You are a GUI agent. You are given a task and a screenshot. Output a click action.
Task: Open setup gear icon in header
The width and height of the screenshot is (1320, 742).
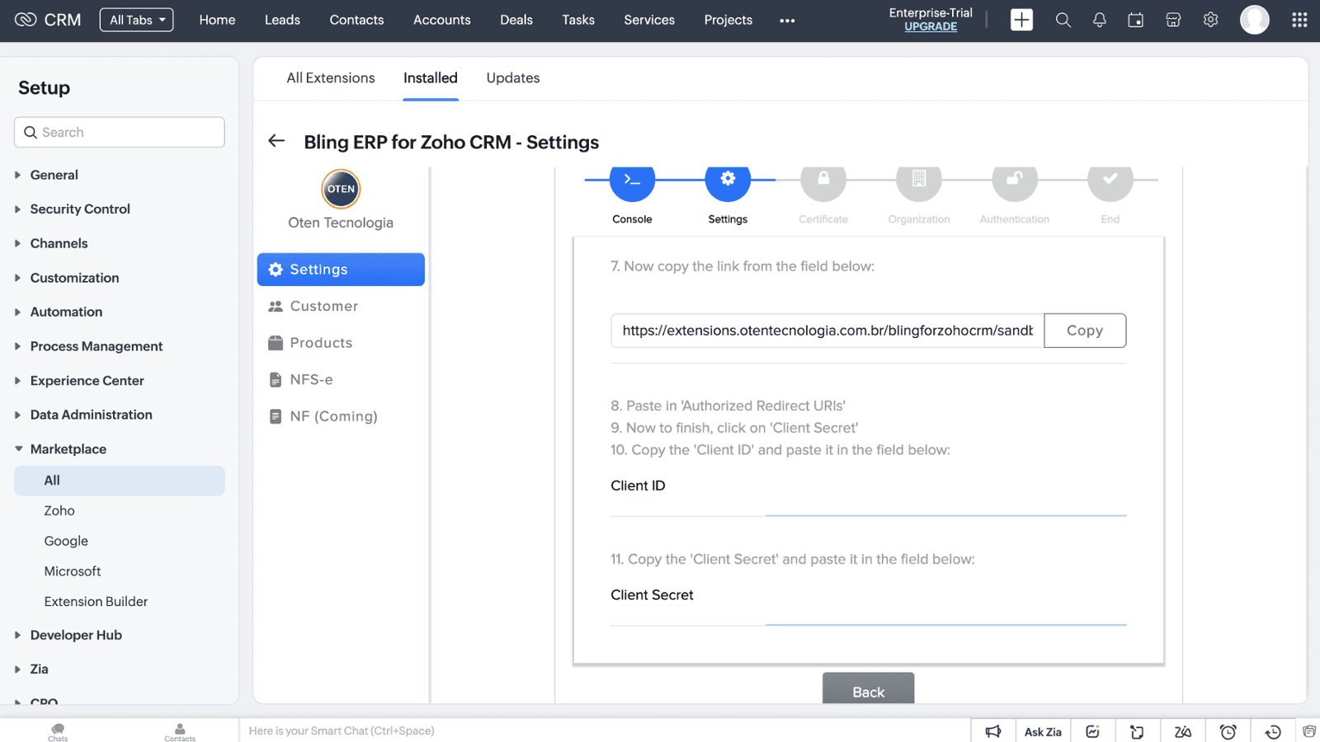tap(1210, 20)
